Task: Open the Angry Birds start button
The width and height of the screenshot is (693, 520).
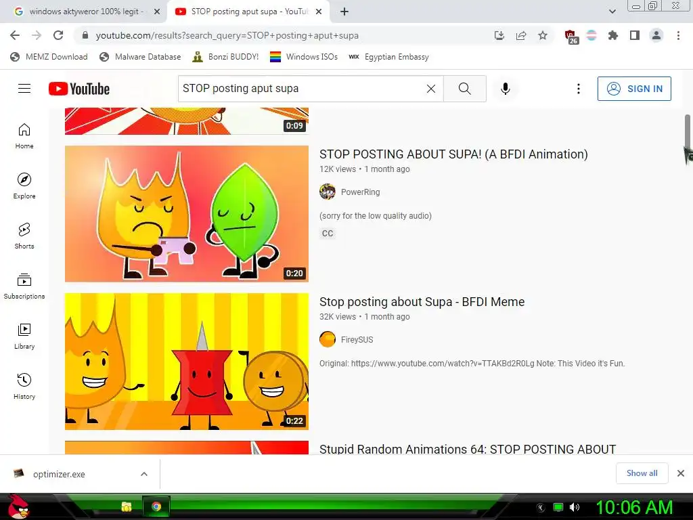Action: (x=18, y=506)
